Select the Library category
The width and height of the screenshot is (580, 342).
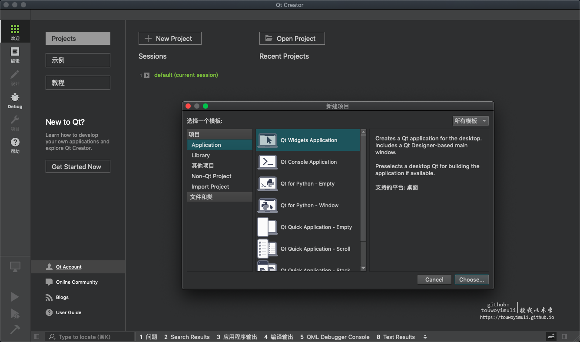pyautogui.click(x=220, y=155)
